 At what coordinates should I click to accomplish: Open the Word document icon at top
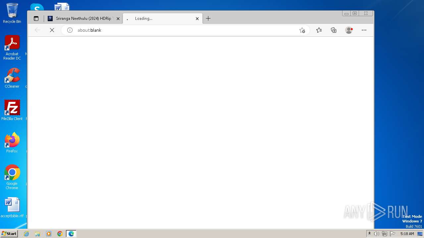coord(62,7)
